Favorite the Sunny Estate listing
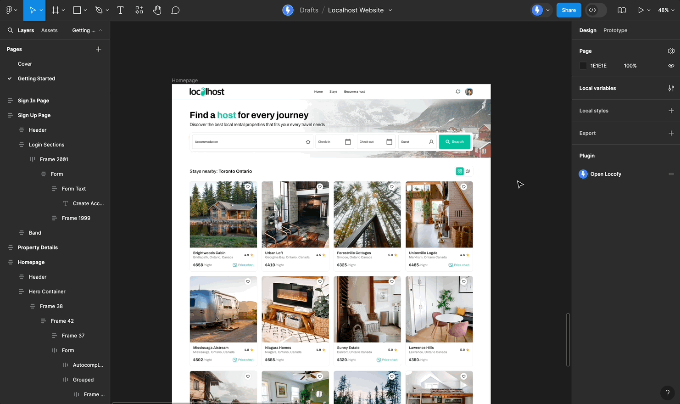Screen dimensions: 680x404 pos(392,282)
